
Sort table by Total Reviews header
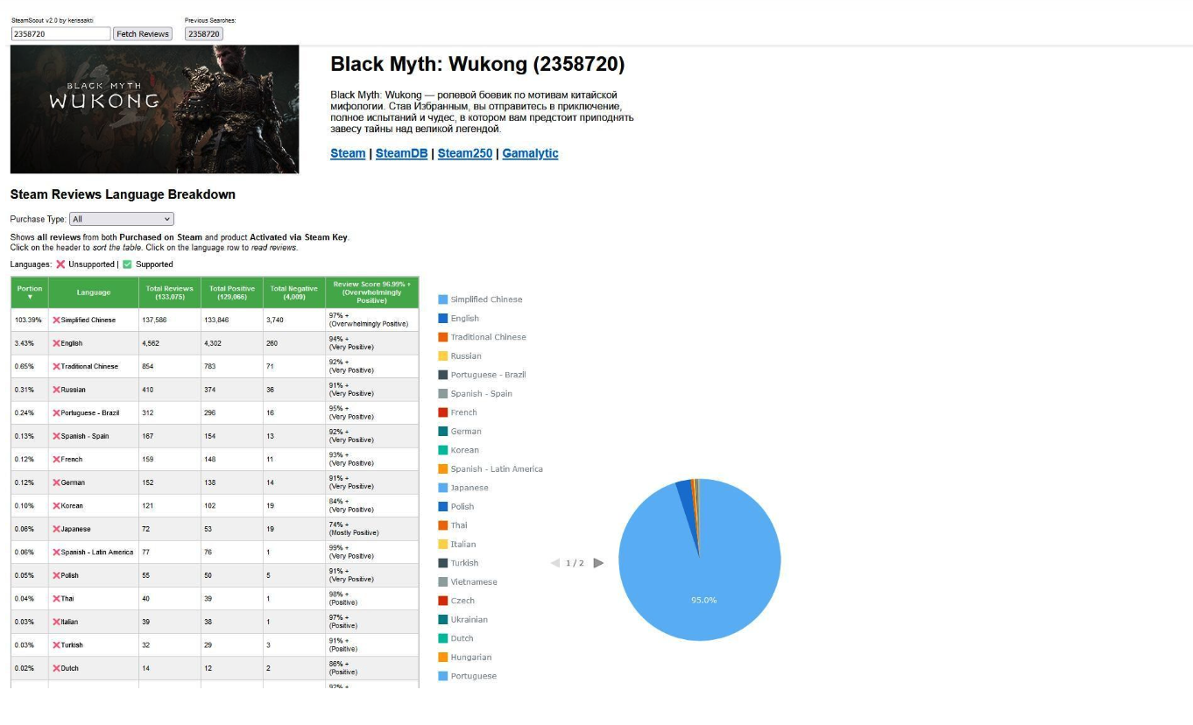pos(170,292)
